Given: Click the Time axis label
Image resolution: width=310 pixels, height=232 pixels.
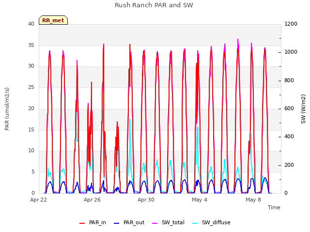Looking at the screenshot, I should point(274,207).
